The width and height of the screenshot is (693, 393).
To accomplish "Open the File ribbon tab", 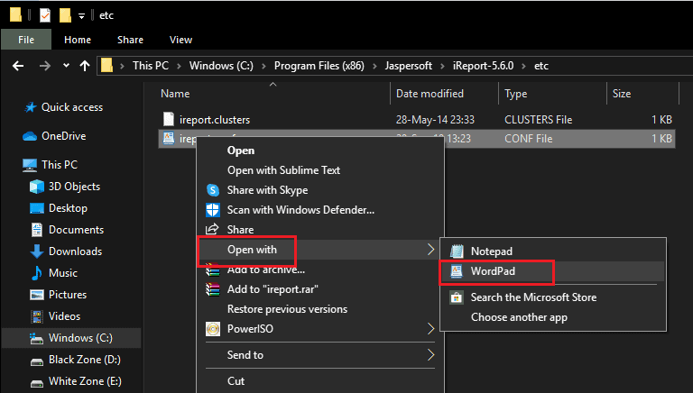I will tap(26, 40).
